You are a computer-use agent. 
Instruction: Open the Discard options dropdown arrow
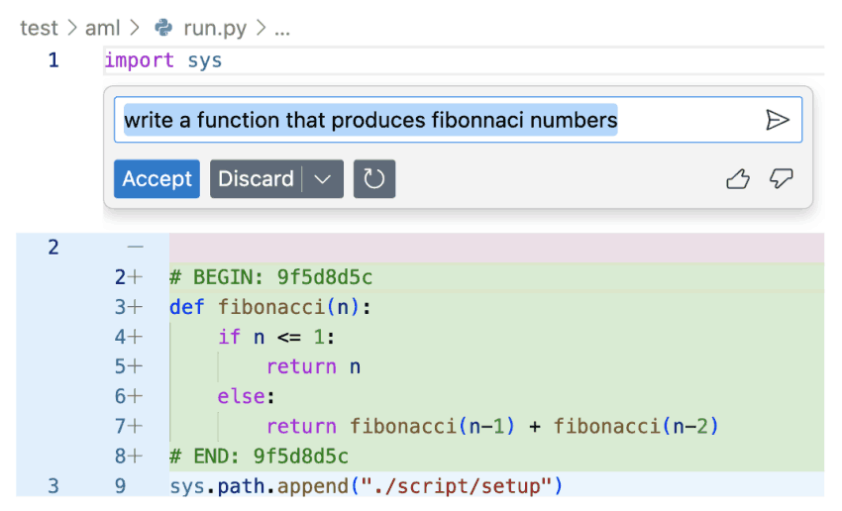click(322, 178)
